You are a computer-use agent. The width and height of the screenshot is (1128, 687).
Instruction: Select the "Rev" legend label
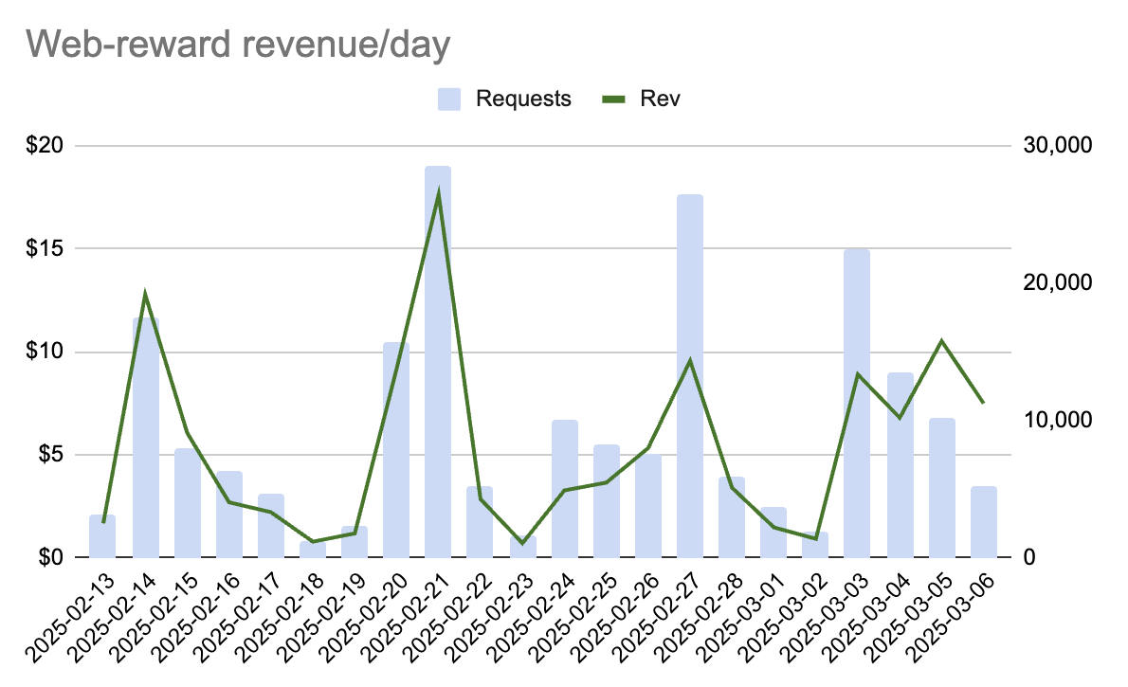click(x=661, y=99)
